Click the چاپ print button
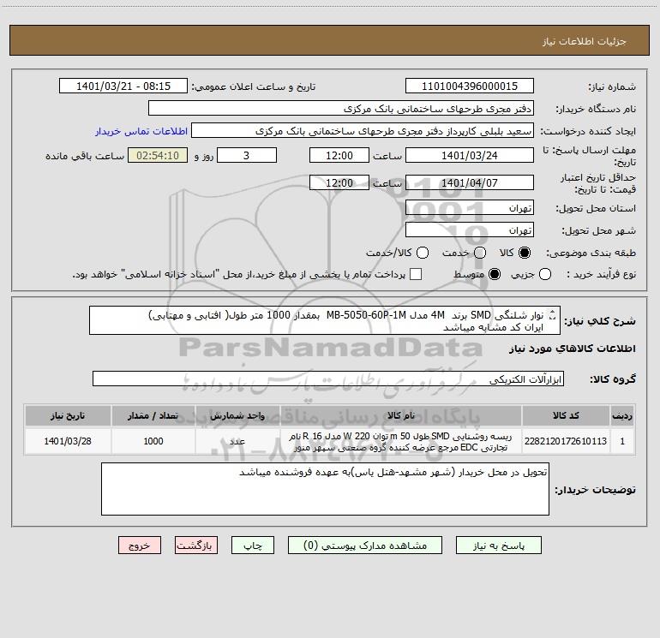Image resolution: width=660 pixels, height=638 pixels. [253, 546]
